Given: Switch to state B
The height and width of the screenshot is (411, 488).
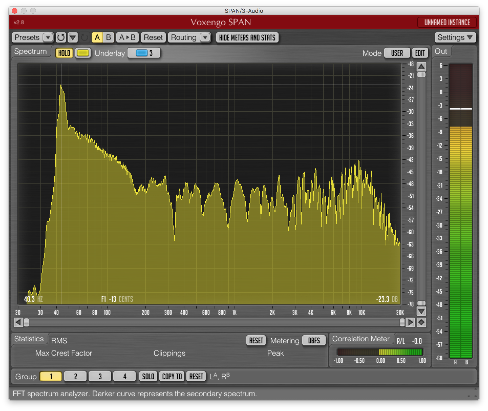Looking at the screenshot, I should point(108,38).
